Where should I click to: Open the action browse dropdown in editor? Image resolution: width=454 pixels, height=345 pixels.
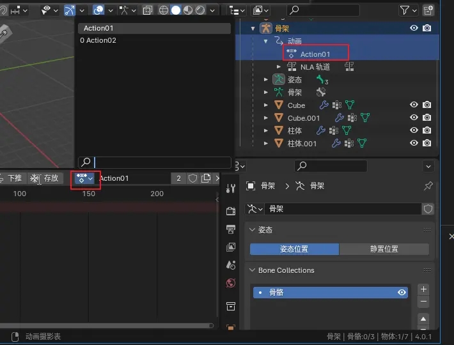click(x=85, y=178)
